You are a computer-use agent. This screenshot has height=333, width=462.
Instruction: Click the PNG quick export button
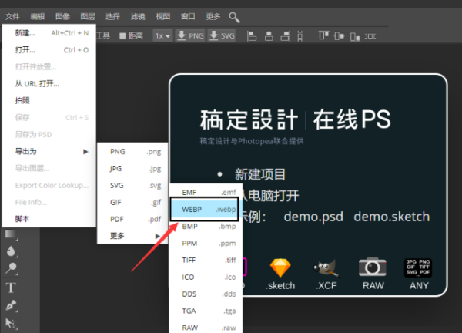tap(190, 35)
